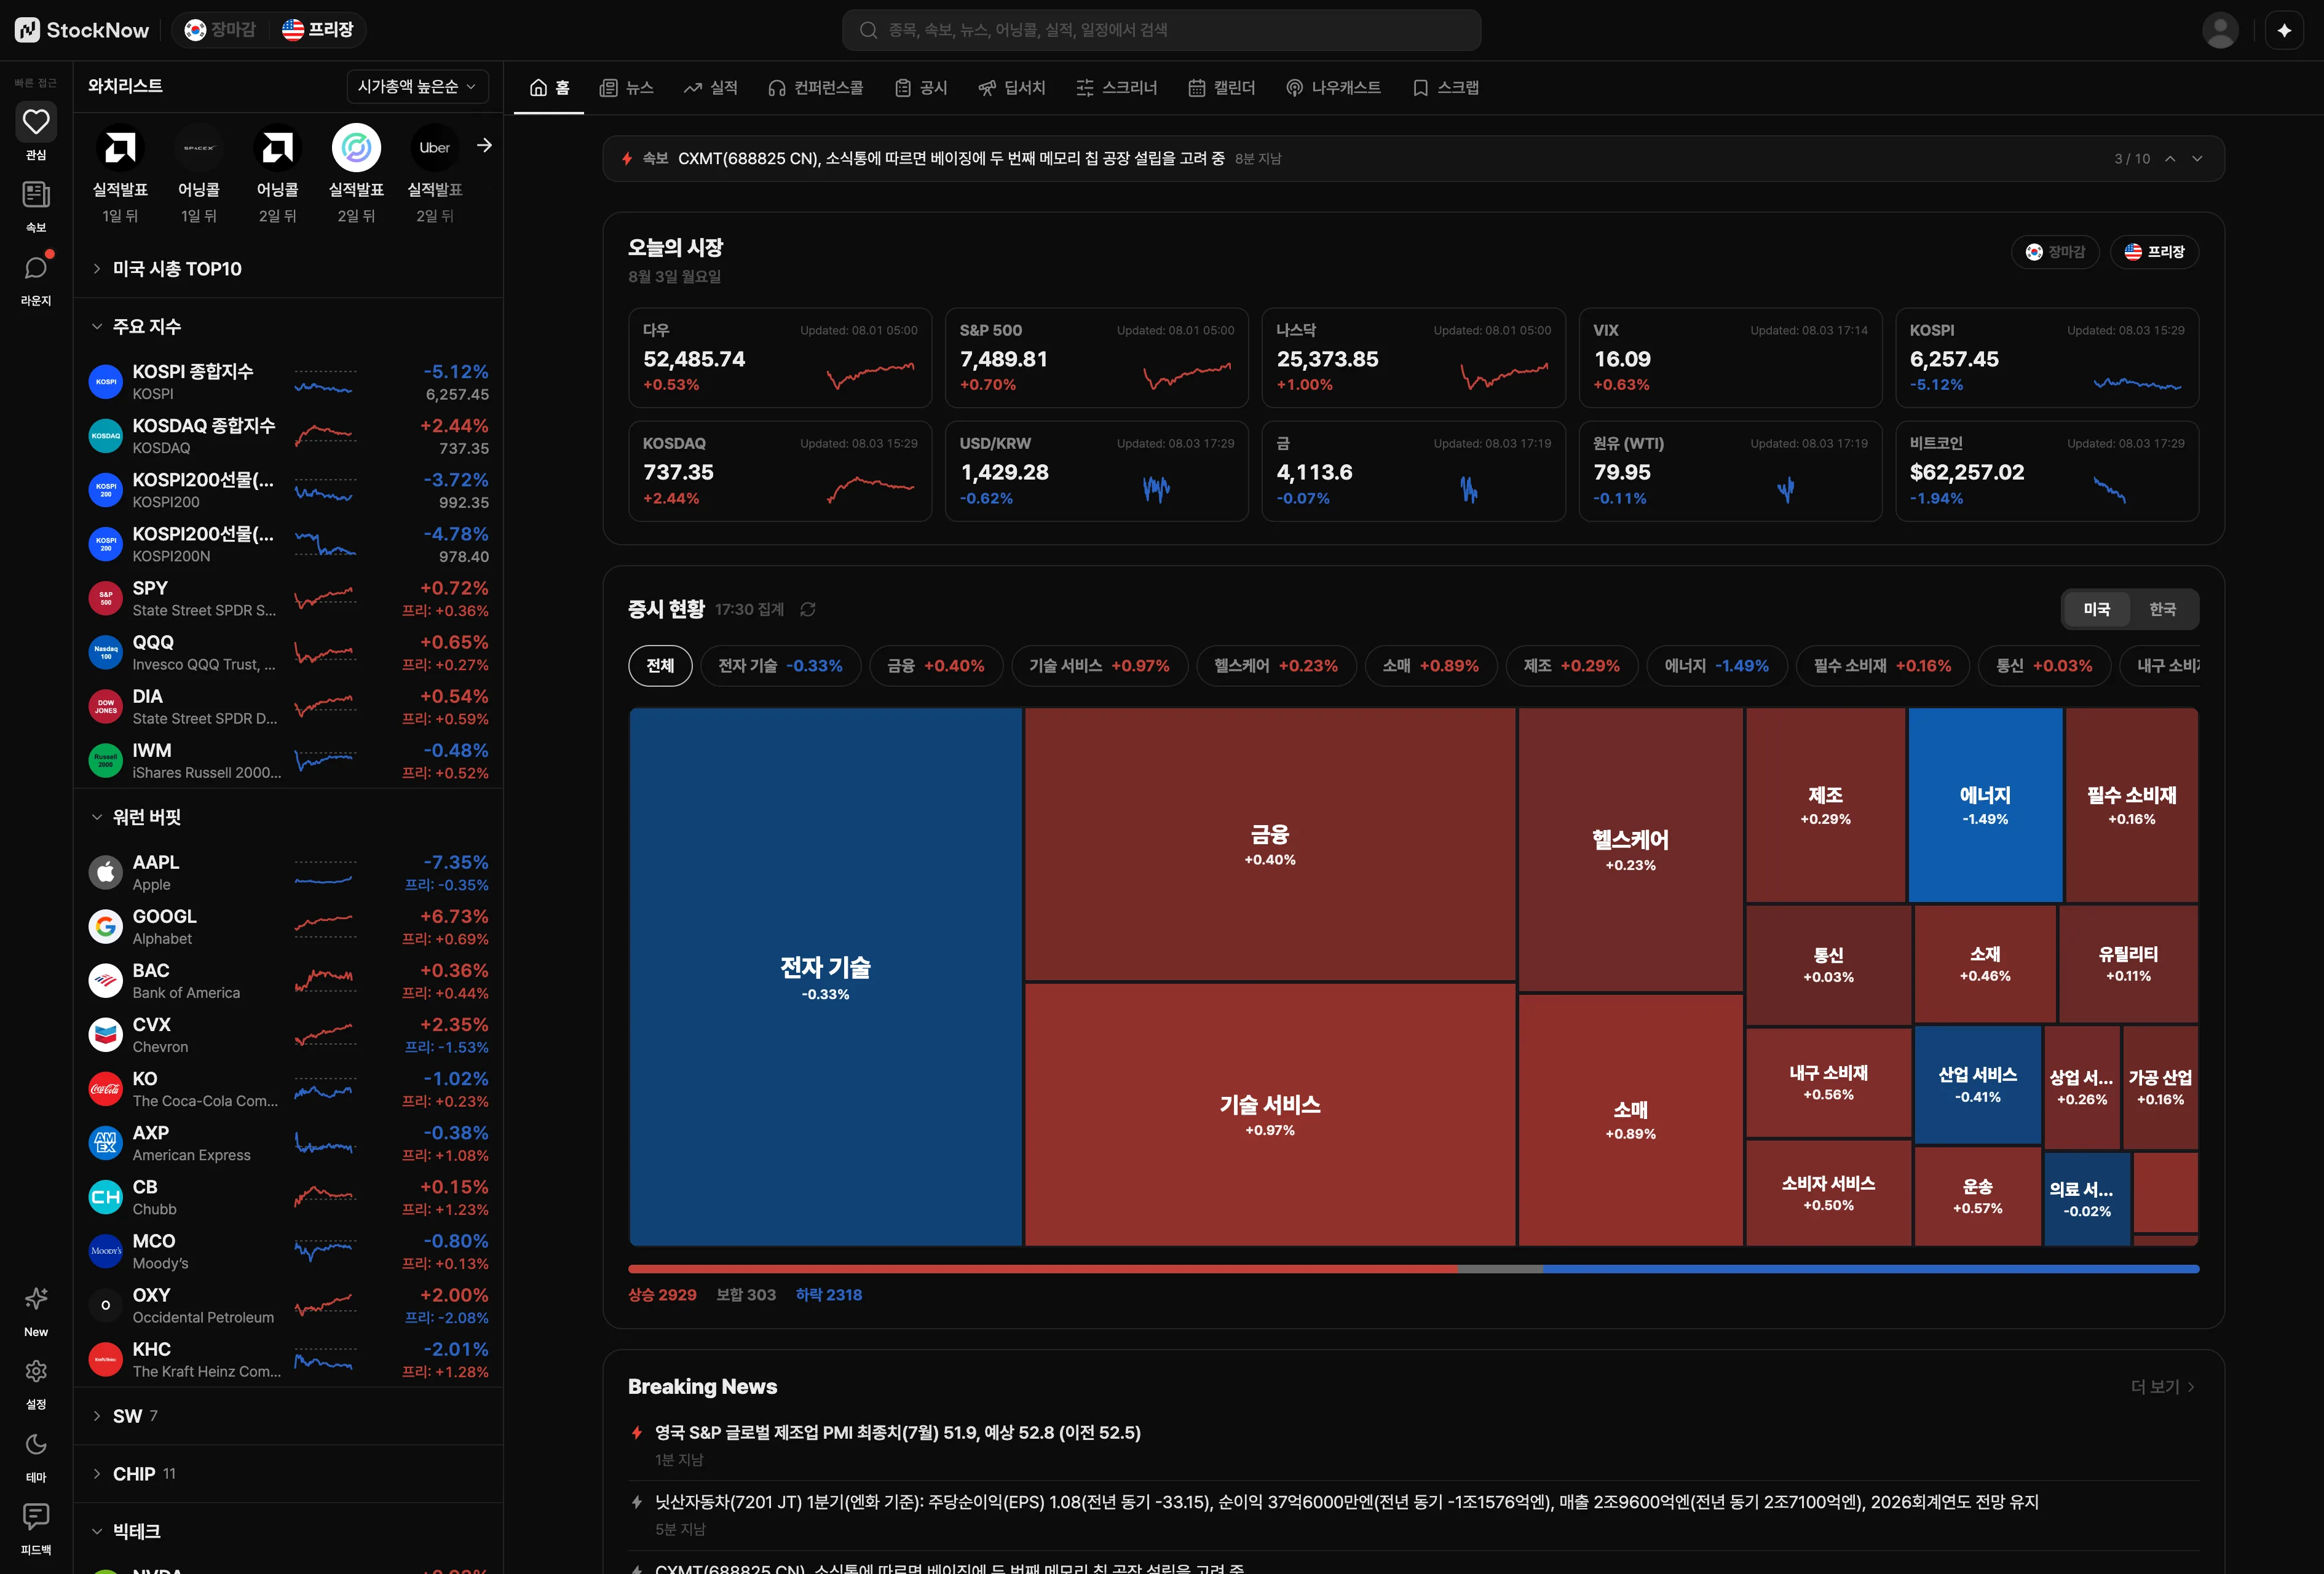This screenshot has height=1574, width=2324.
Task: Open the USD/KRW card
Action: tap(1097, 471)
